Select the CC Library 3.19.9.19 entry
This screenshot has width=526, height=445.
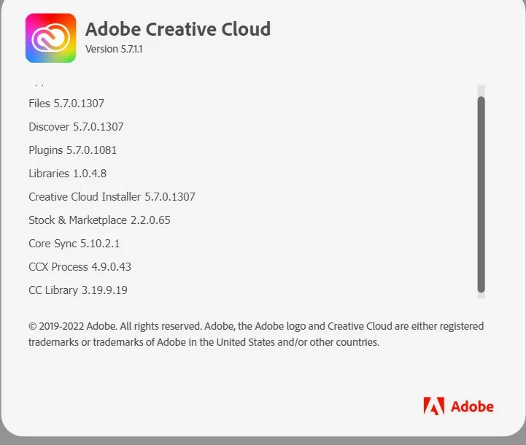78,290
